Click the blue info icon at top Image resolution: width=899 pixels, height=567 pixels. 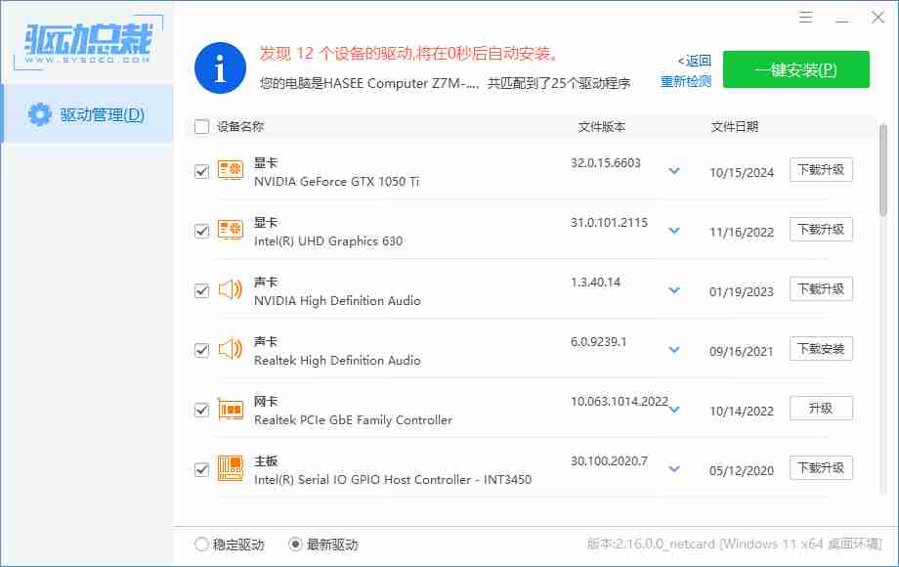220,68
